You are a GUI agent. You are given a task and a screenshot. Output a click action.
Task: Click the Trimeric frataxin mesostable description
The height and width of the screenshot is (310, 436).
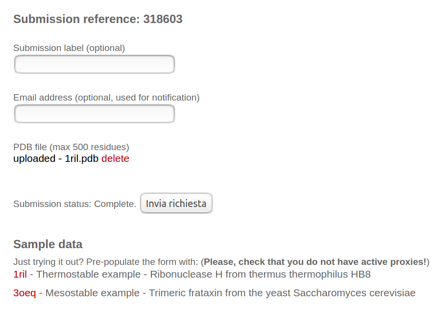(230, 293)
